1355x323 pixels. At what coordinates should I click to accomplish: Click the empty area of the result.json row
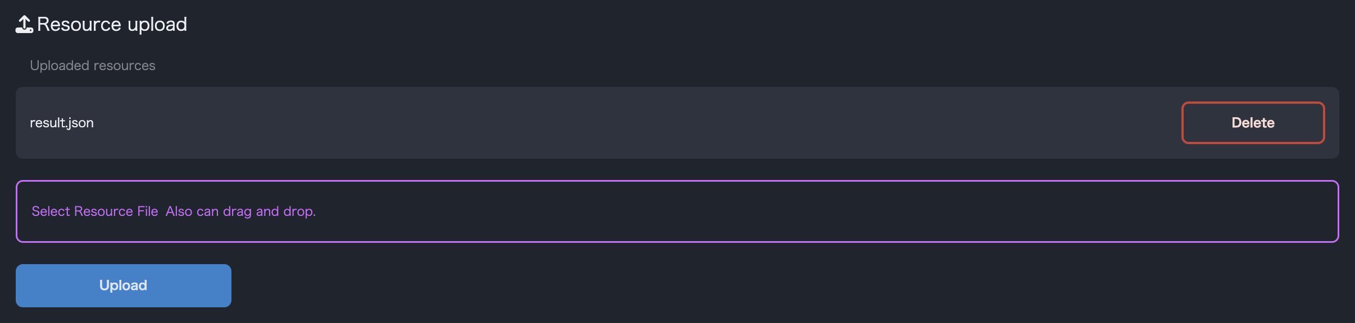point(618,123)
